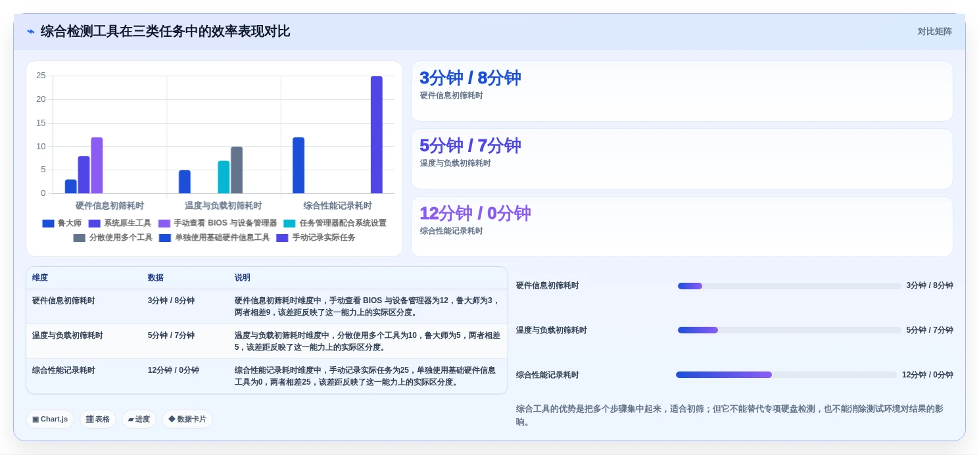Viewport: 979px width, 455px height.
Task: Click the 进度 chip
Action: pos(139,419)
